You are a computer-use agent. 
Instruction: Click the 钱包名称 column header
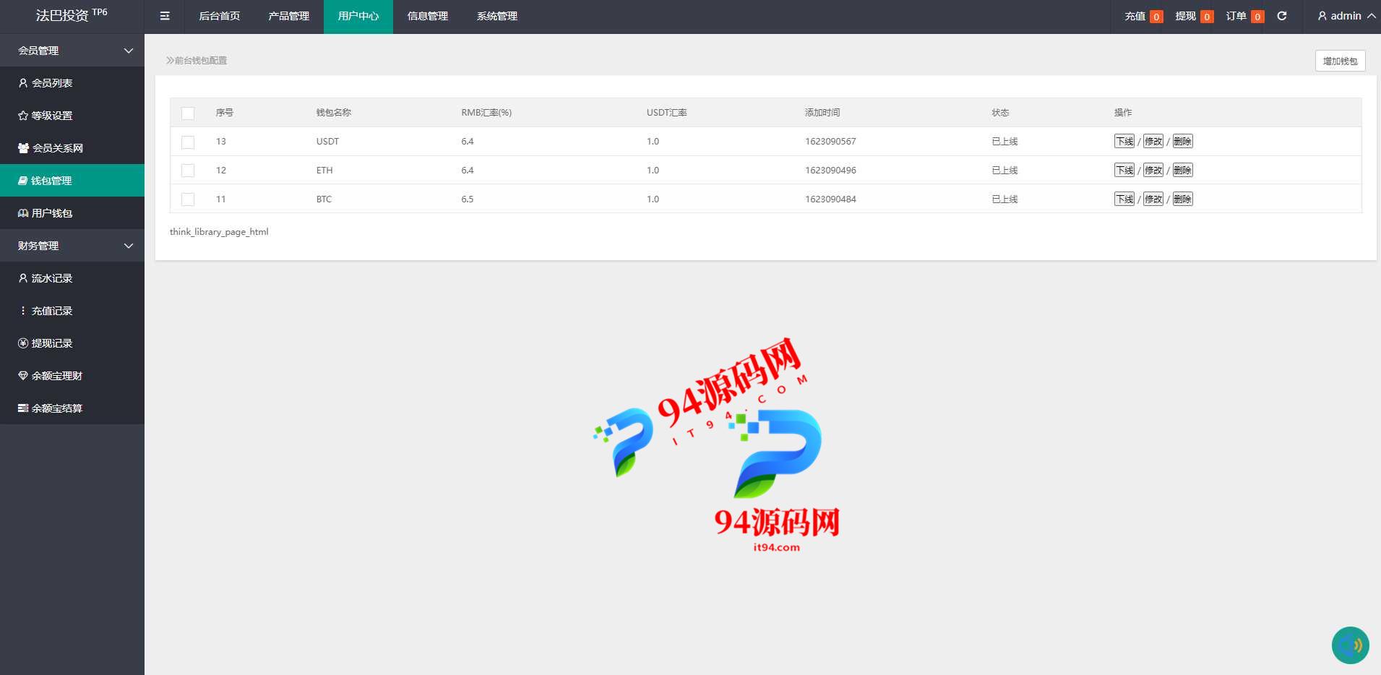pos(334,113)
